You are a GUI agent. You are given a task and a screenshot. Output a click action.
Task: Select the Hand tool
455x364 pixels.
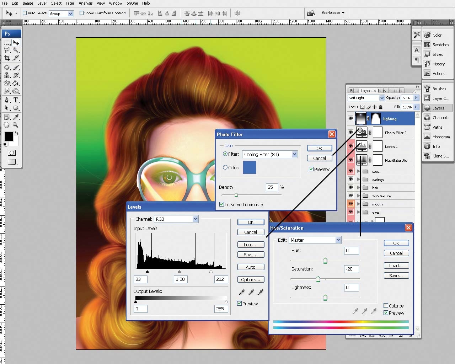[7, 125]
